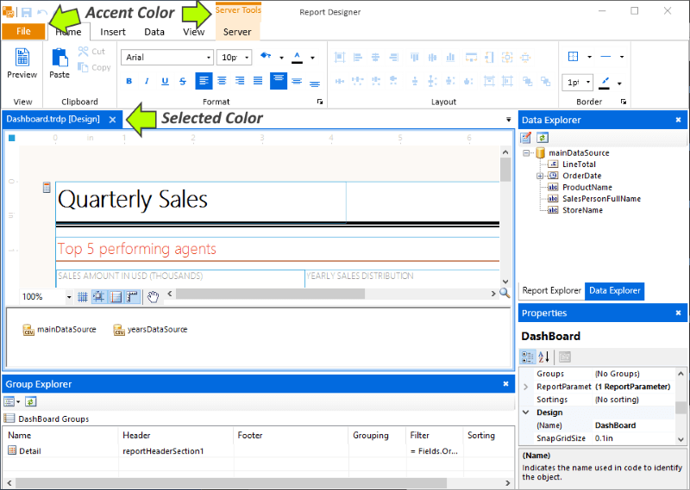Open the font color dropdown arrow
The image size is (690, 490).
point(312,58)
